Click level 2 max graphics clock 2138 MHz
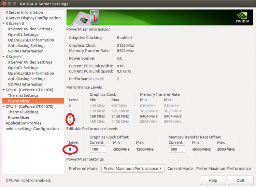This screenshot has width=256, height=187. 120,116
